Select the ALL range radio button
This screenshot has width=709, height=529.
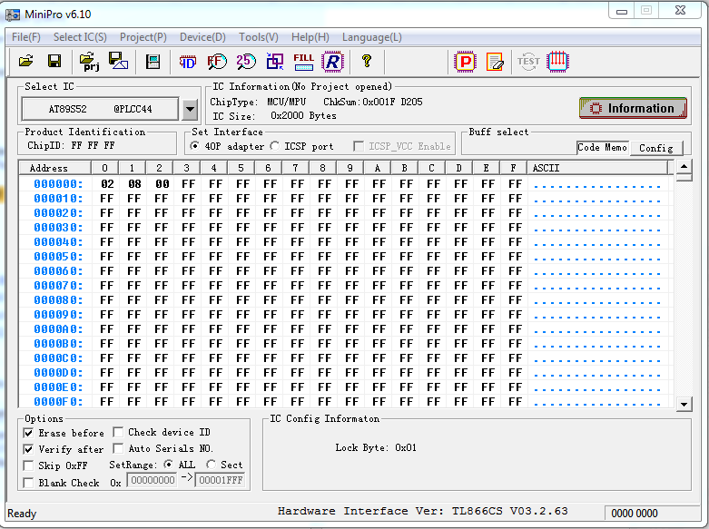pyautogui.click(x=169, y=465)
